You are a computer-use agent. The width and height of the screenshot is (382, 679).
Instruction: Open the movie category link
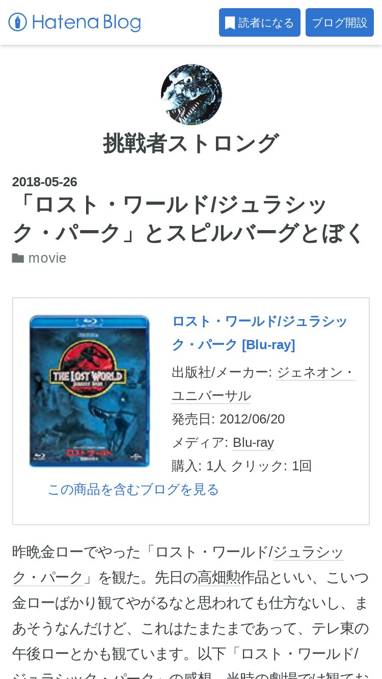47,258
